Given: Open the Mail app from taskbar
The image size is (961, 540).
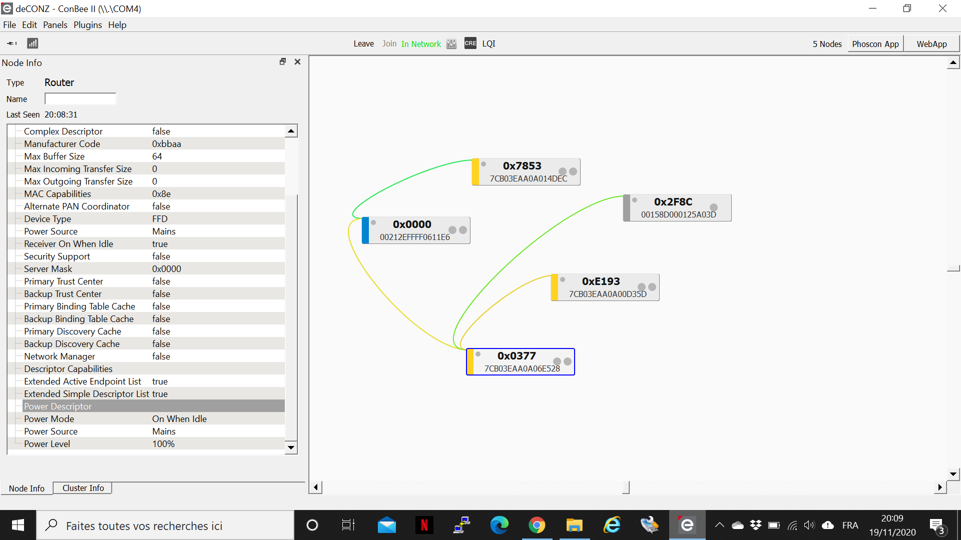Looking at the screenshot, I should 386,525.
